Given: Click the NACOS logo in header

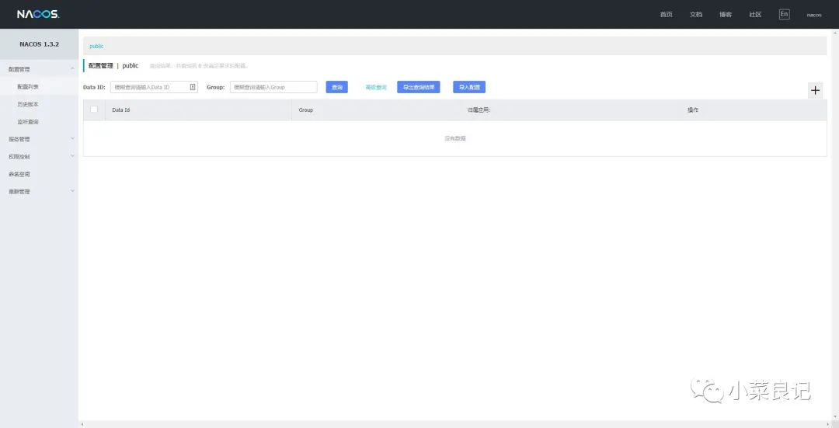Looking at the screenshot, I should [x=38, y=15].
